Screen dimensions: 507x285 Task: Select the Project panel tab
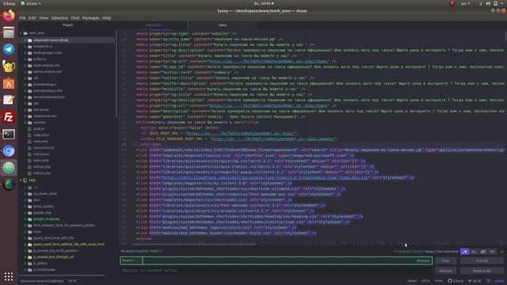pos(67,25)
